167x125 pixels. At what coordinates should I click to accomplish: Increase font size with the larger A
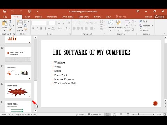point(59,23)
